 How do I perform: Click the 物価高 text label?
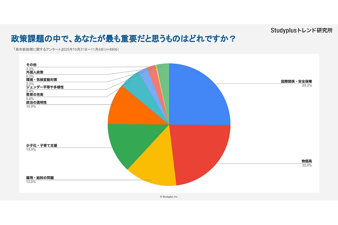[306, 161]
